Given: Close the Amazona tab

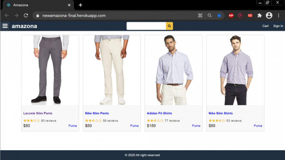Looking at the screenshot, I should pyautogui.click(x=69, y=5).
